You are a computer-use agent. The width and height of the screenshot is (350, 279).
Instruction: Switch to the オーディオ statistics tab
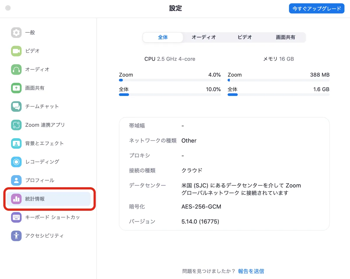pos(204,37)
